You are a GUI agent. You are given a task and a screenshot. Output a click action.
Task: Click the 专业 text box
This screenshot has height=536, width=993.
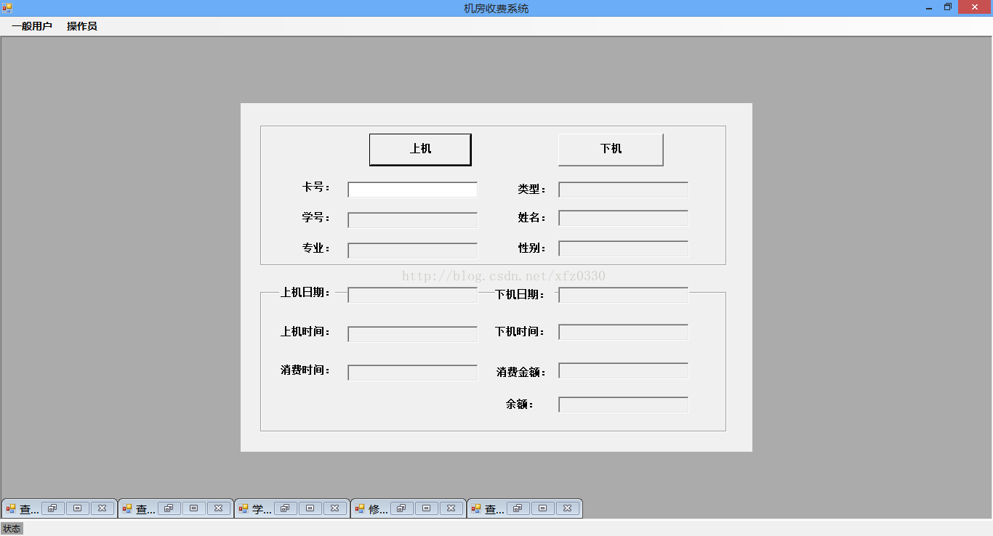pyautogui.click(x=412, y=251)
